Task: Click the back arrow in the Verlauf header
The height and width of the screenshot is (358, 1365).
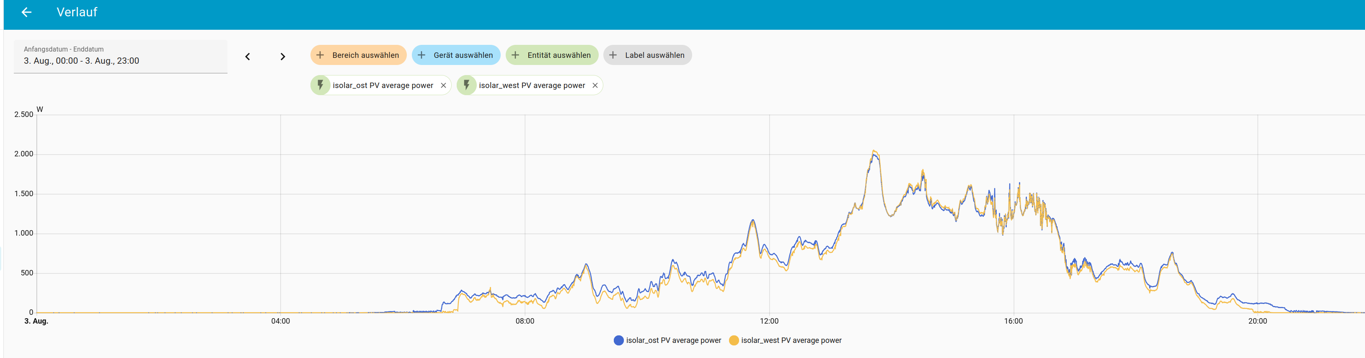Action: 26,12
